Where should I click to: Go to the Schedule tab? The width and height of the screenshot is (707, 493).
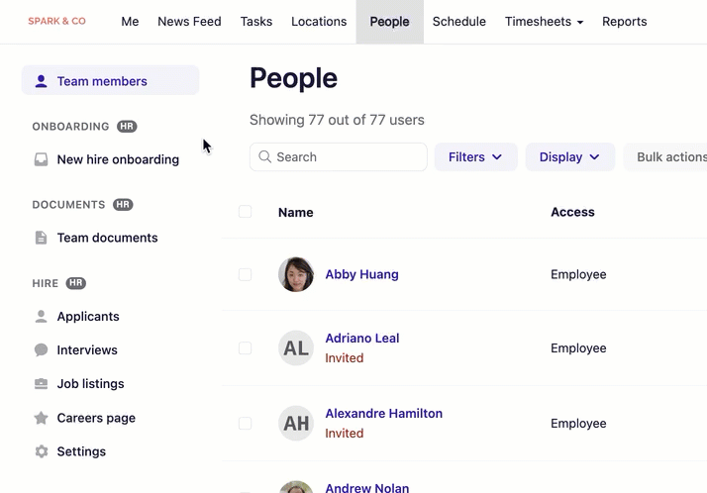pyautogui.click(x=458, y=22)
